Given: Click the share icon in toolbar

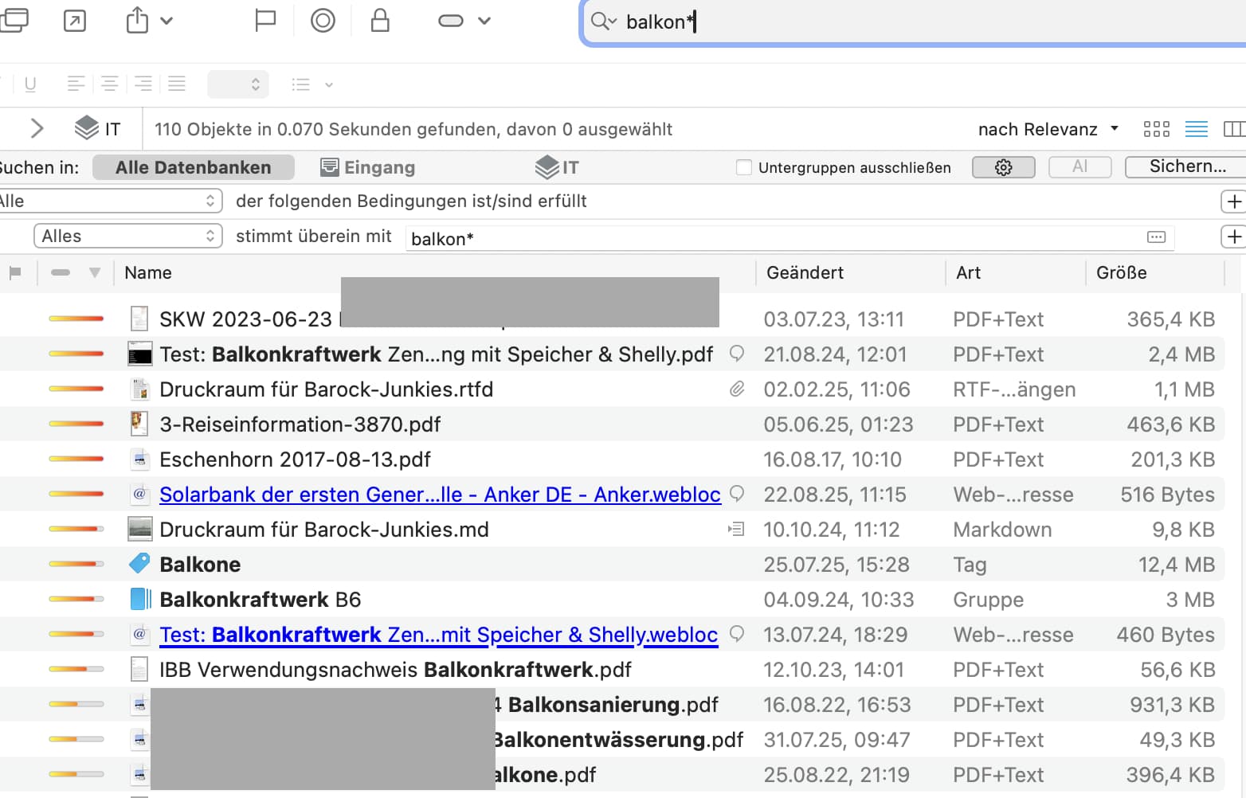Looking at the screenshot, I should click(x=138, y=21).
